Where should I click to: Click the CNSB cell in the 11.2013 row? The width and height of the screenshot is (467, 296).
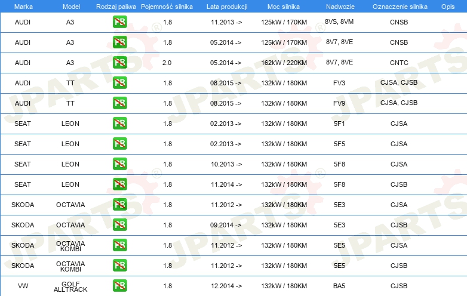399,22
